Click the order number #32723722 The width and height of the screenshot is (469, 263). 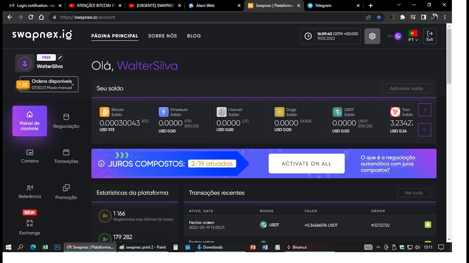[380, 225]
